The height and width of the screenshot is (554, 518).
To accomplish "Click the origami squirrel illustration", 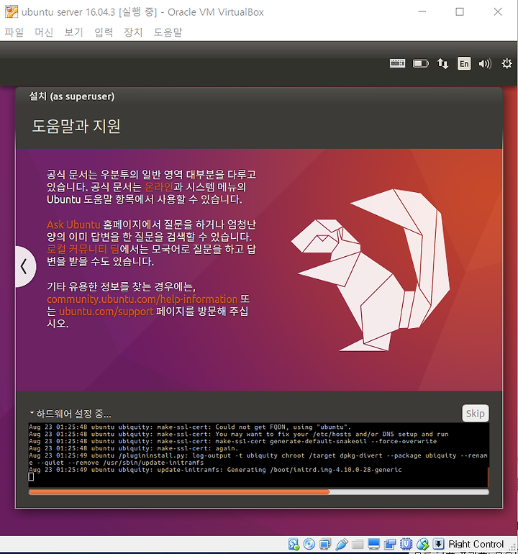I will [371, 271].
